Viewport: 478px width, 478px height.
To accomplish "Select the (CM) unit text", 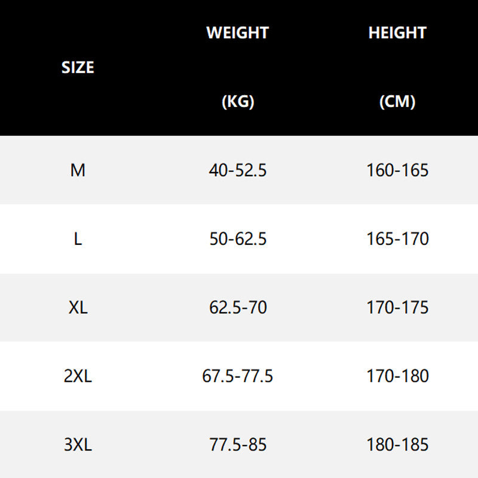I will 397,102.
